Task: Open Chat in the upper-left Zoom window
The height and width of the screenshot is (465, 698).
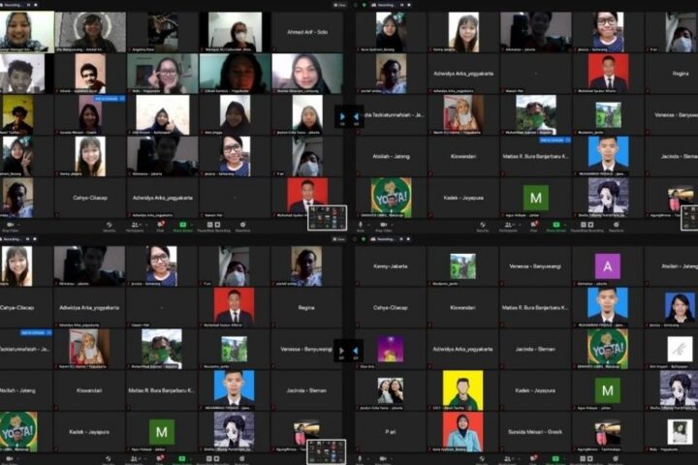Action: 161,227
